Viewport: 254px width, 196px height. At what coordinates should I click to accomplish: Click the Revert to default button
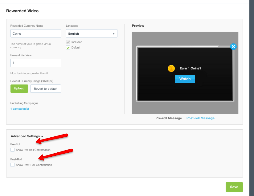[46, 88]
